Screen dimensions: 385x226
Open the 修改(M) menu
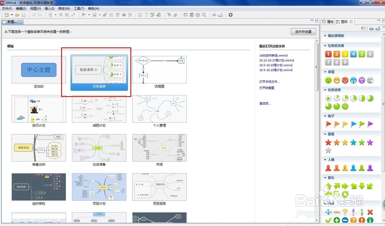pos(64,8)
